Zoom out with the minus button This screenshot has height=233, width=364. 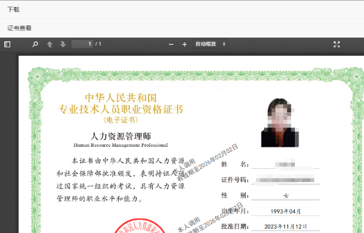coord(171,44)
